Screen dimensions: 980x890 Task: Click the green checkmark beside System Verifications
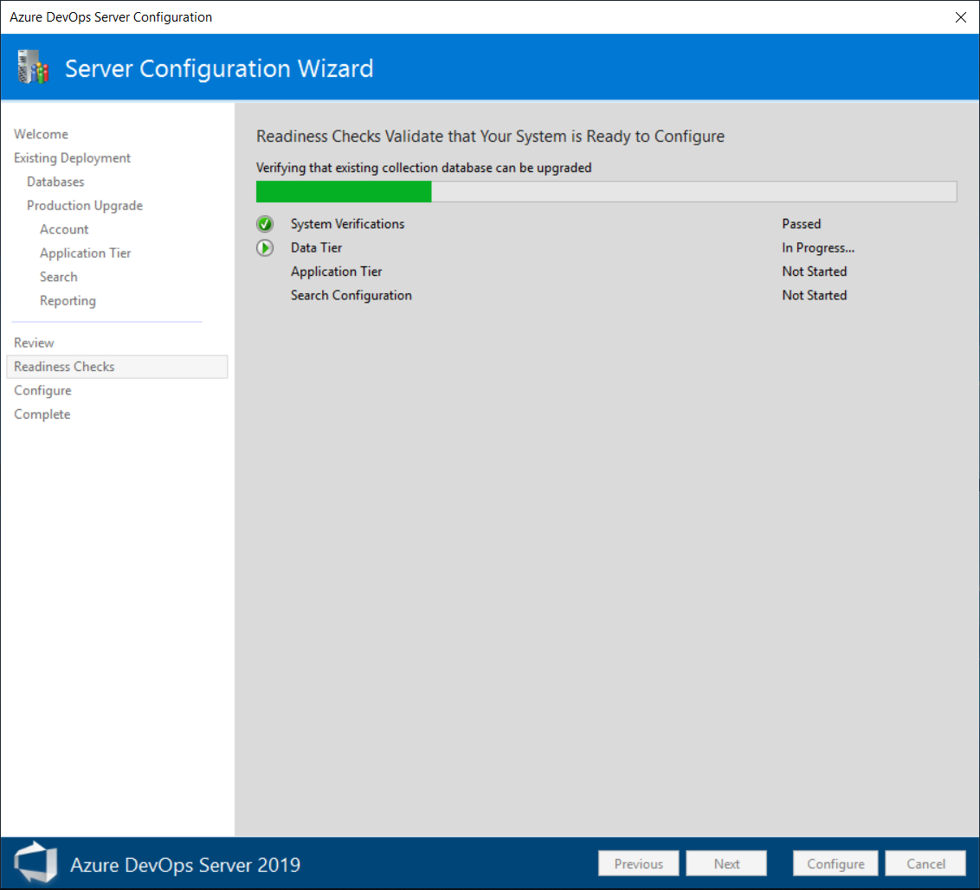265,224
